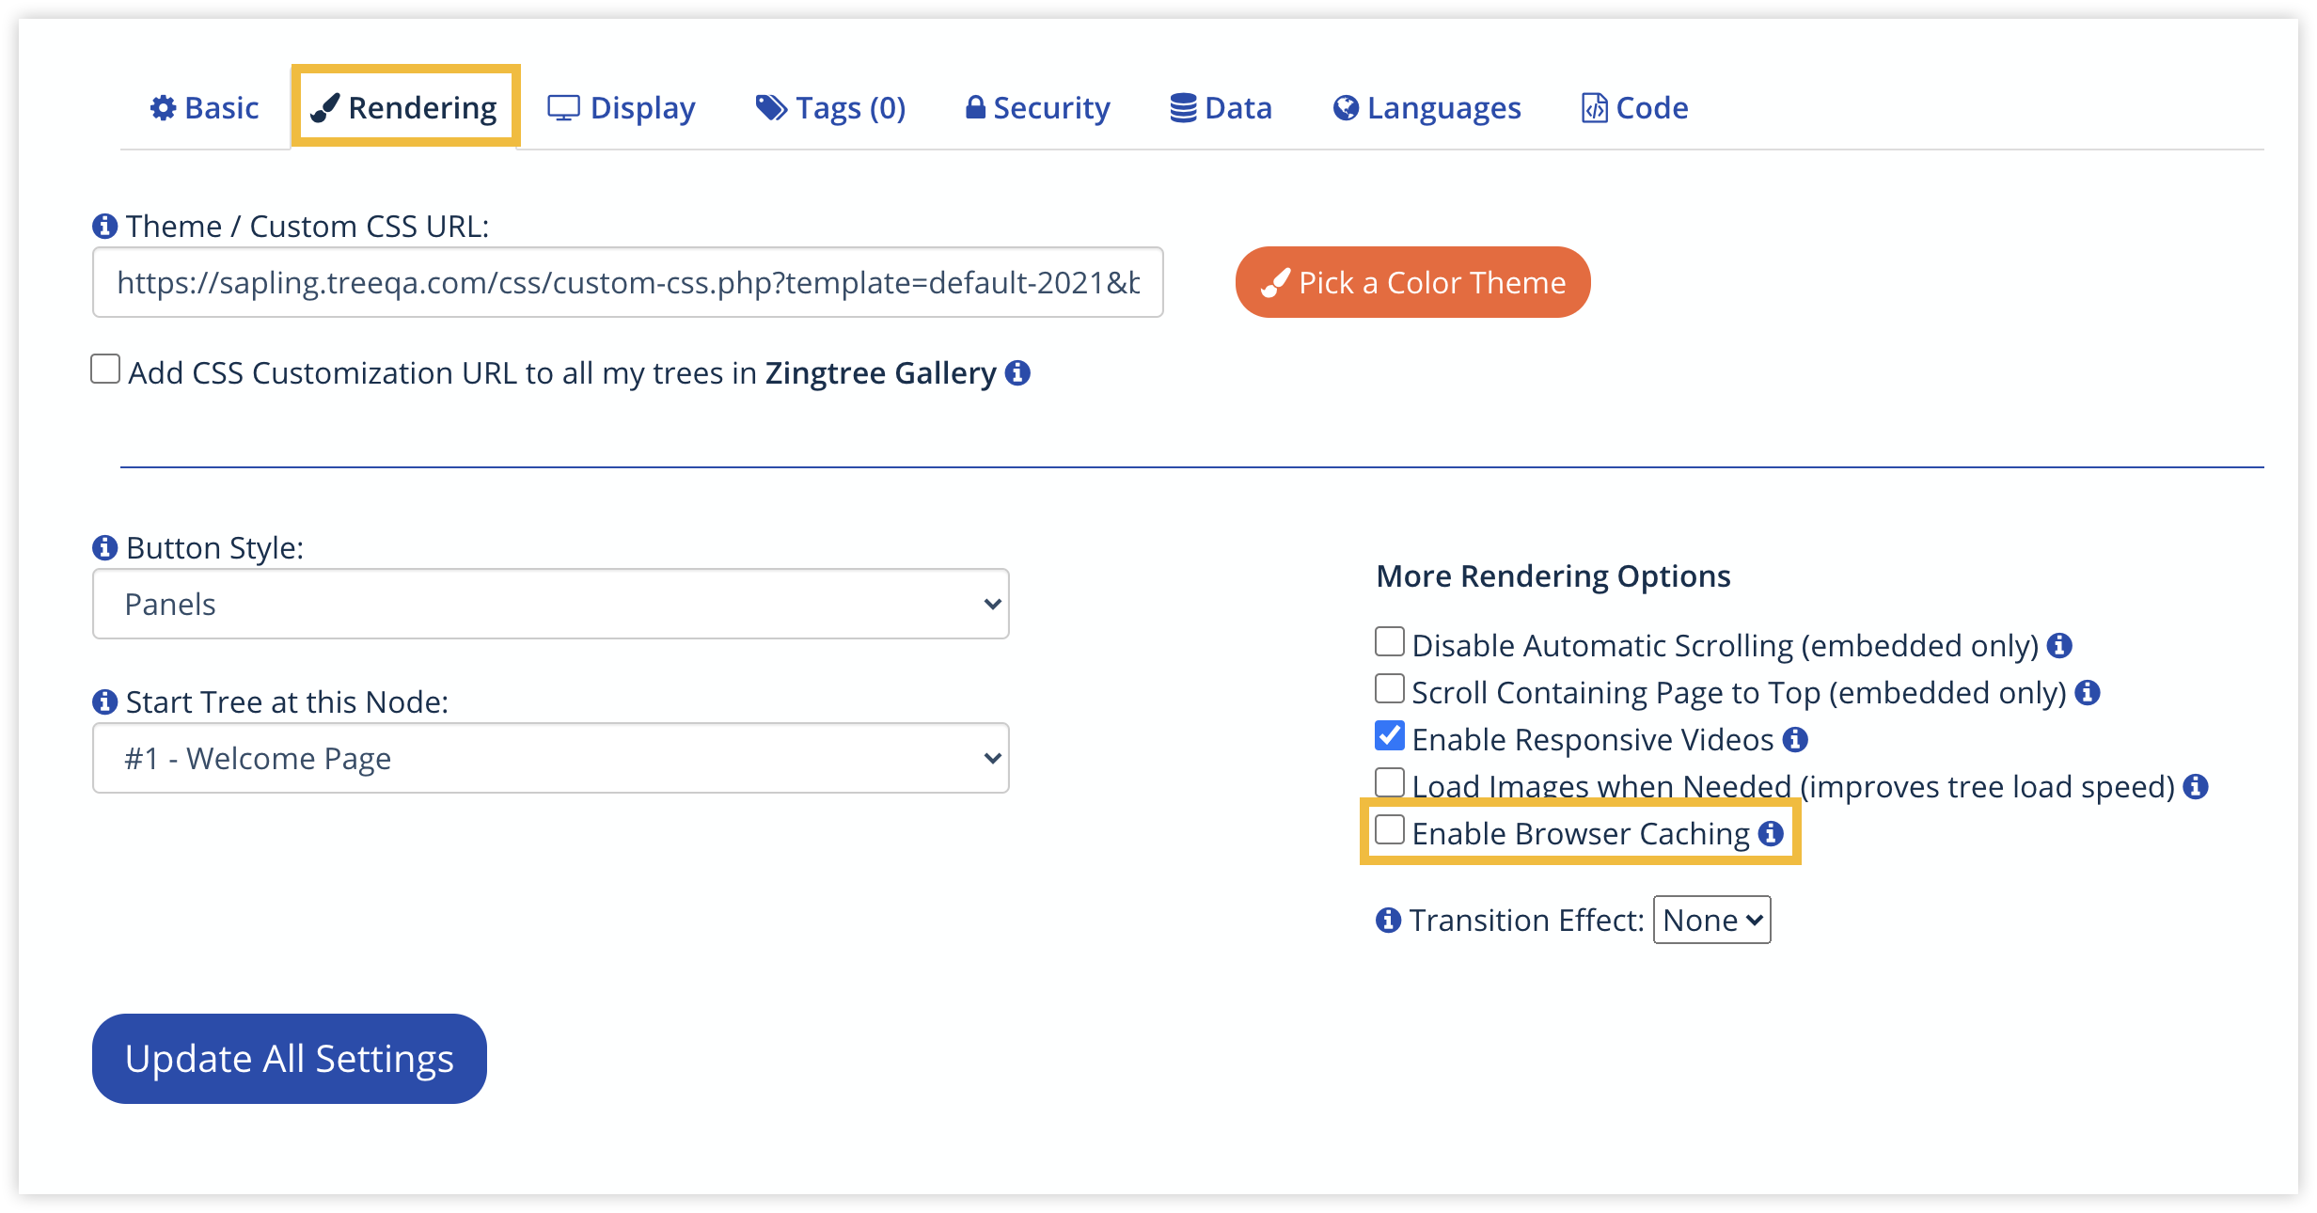Click info icon beside Theme / Custom CSS URL
This screenshot has width=2317, height=1213.
tap(104, 227)
